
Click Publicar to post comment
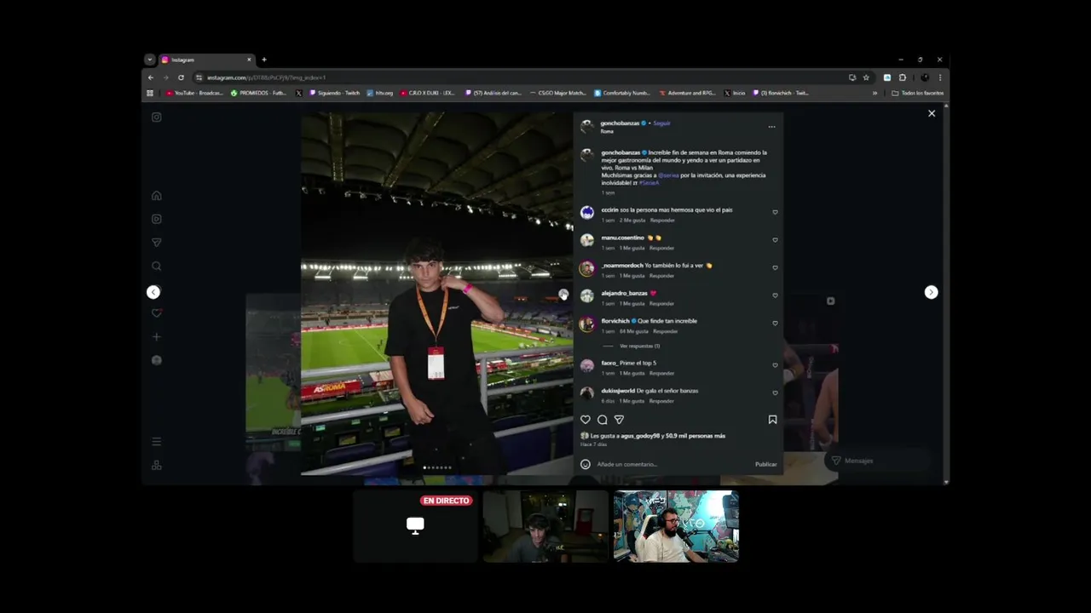point(765,464)
